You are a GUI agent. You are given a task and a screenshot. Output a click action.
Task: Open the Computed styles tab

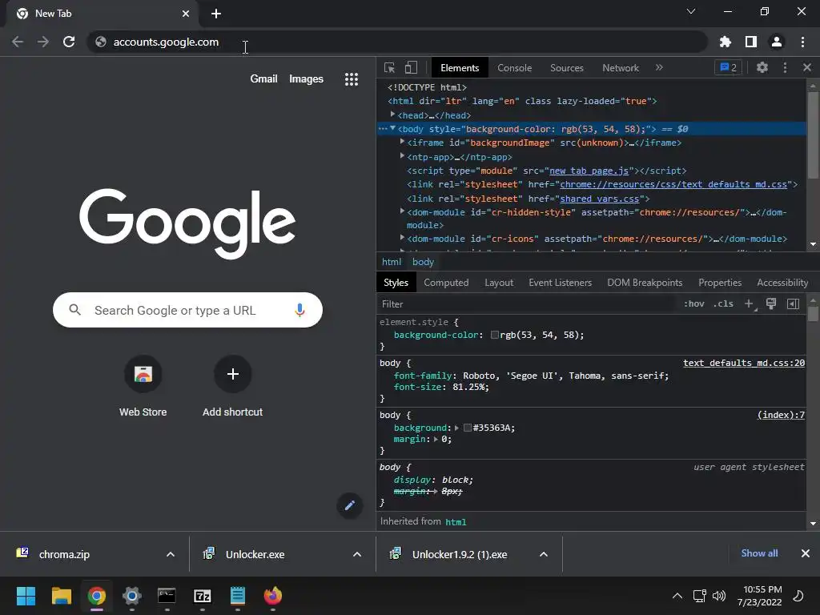[x=446, y=283]
